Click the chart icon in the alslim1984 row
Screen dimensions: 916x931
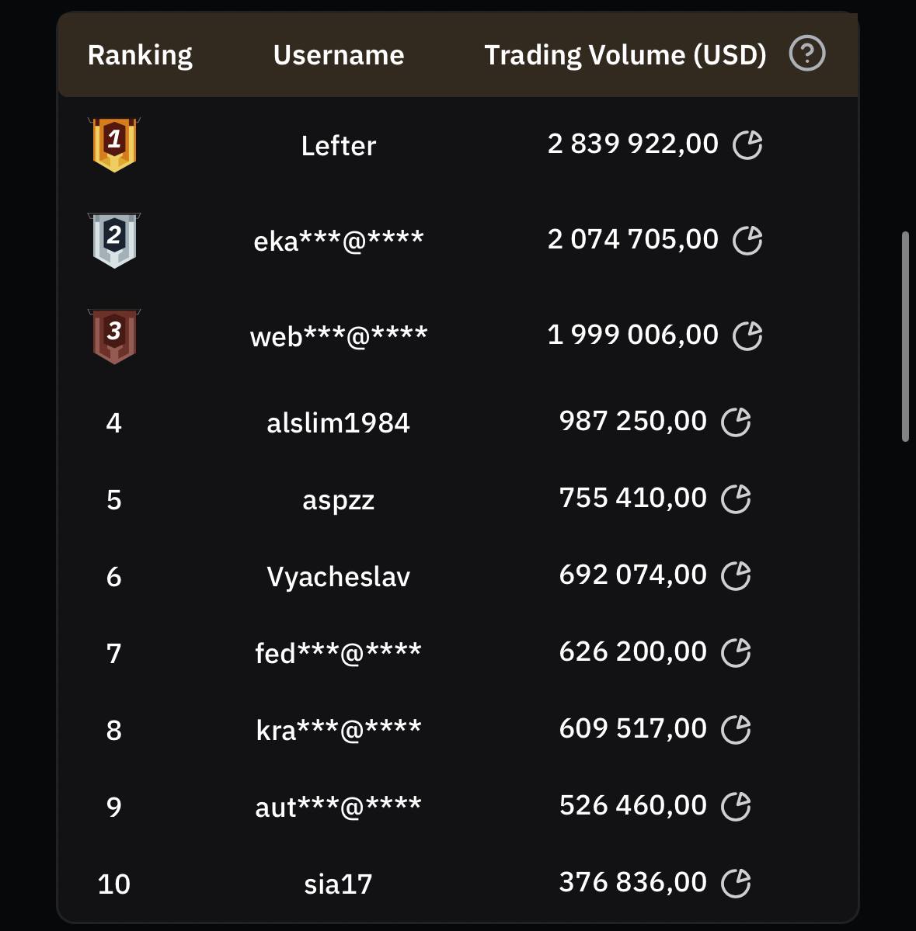pyautogui.click(x=736, y=422)
